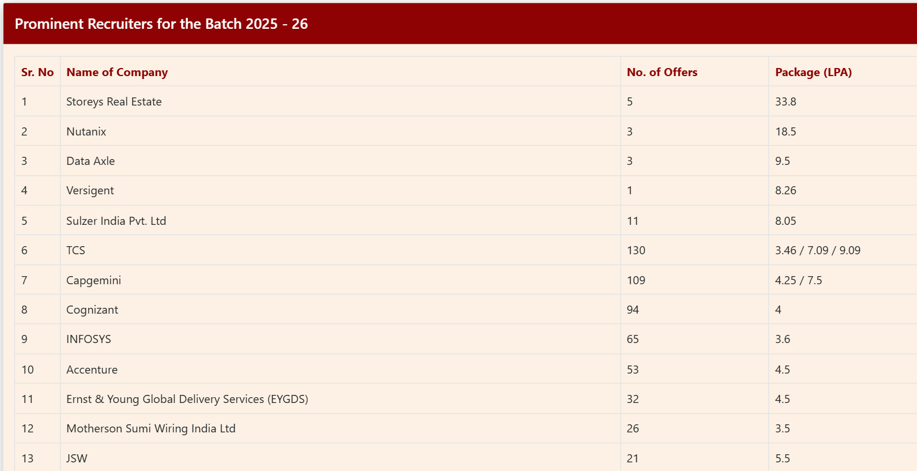Click the offers count '65' for INFOSYS
Image resolution: width=917 pixels, height=471 pixels.
point(633,339)
